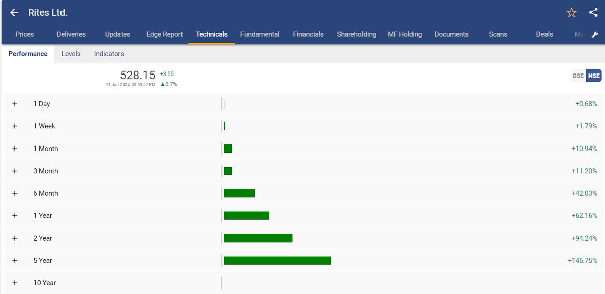Expand the 1 Year performance row

(x=15, y=215)
